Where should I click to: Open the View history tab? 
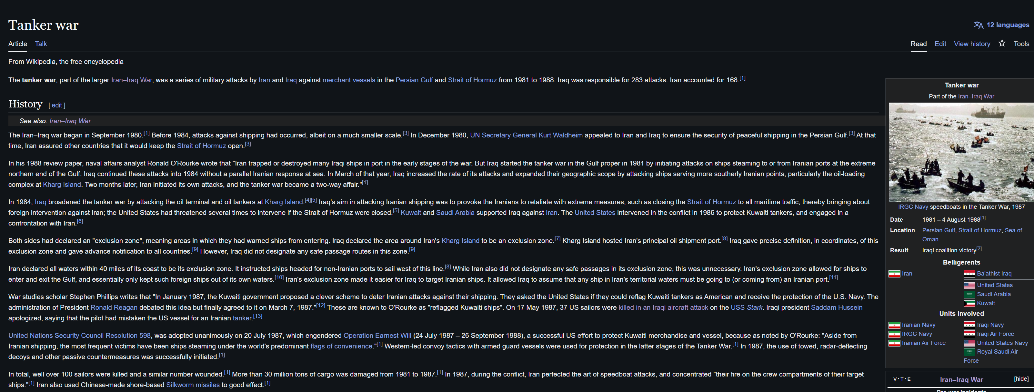pos(971,44)
